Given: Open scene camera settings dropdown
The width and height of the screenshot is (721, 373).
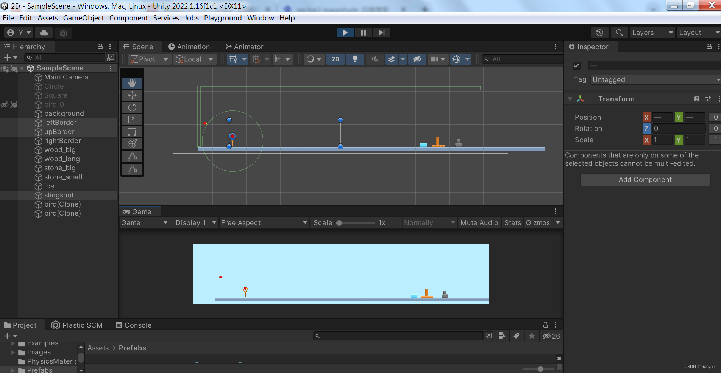Looking at the screenshot, I should (438, 59).
